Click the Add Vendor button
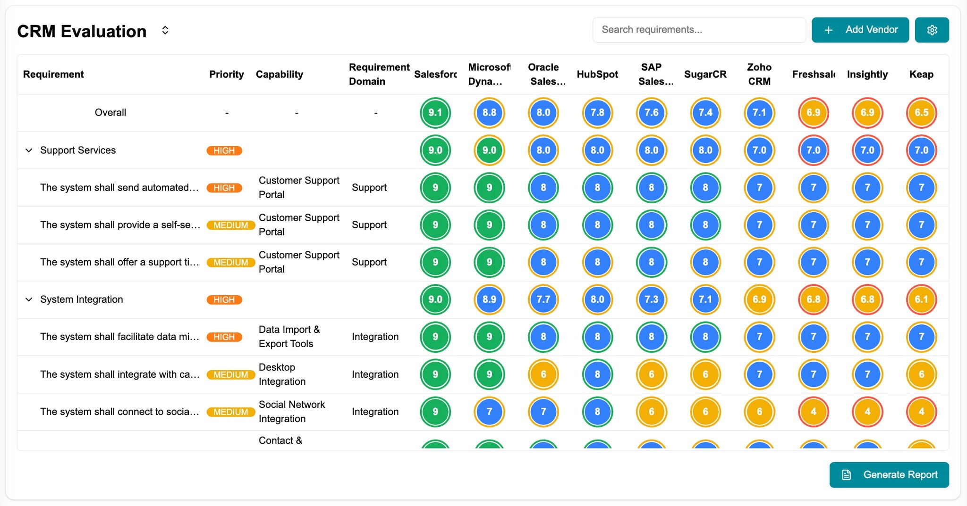Image resolution: width=967 pixels, height=506 pixels. click(x=860, y=30)
